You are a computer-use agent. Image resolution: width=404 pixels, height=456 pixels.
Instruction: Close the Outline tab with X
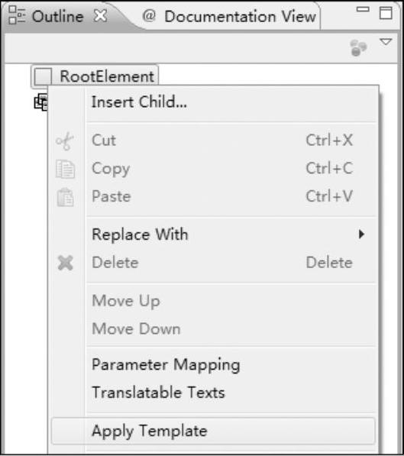(101, 16)
